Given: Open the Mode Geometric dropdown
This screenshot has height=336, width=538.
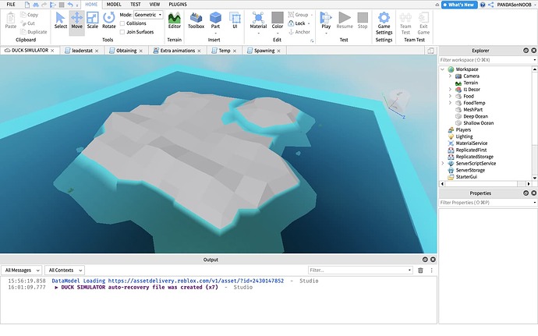Looking at the screenshot, I should coord(148,15).
